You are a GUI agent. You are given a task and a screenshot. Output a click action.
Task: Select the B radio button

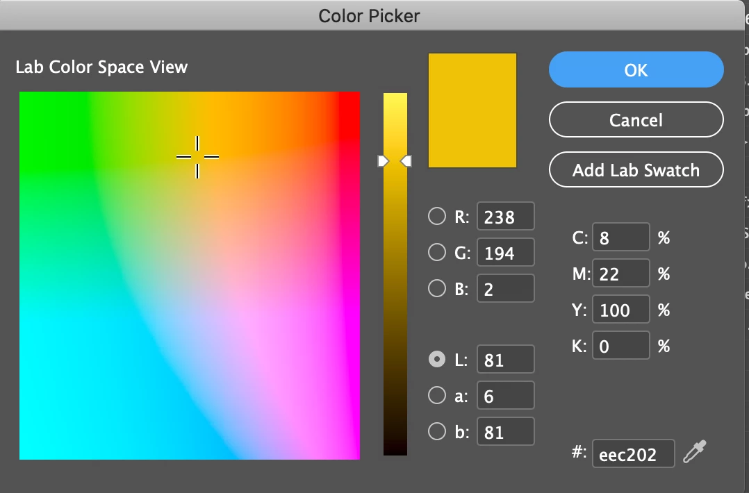[x=437, y=288]
